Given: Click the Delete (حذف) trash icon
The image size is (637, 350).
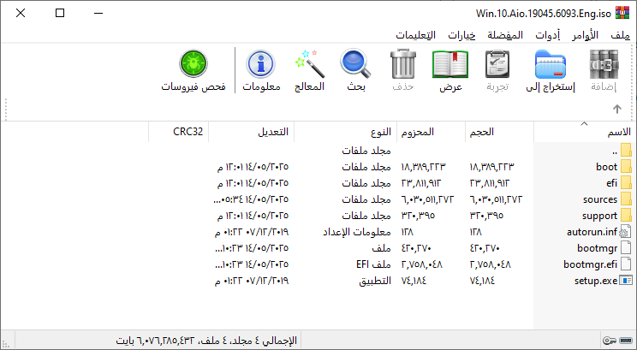Looking at the screenshot, I should [x=403, y=64].
